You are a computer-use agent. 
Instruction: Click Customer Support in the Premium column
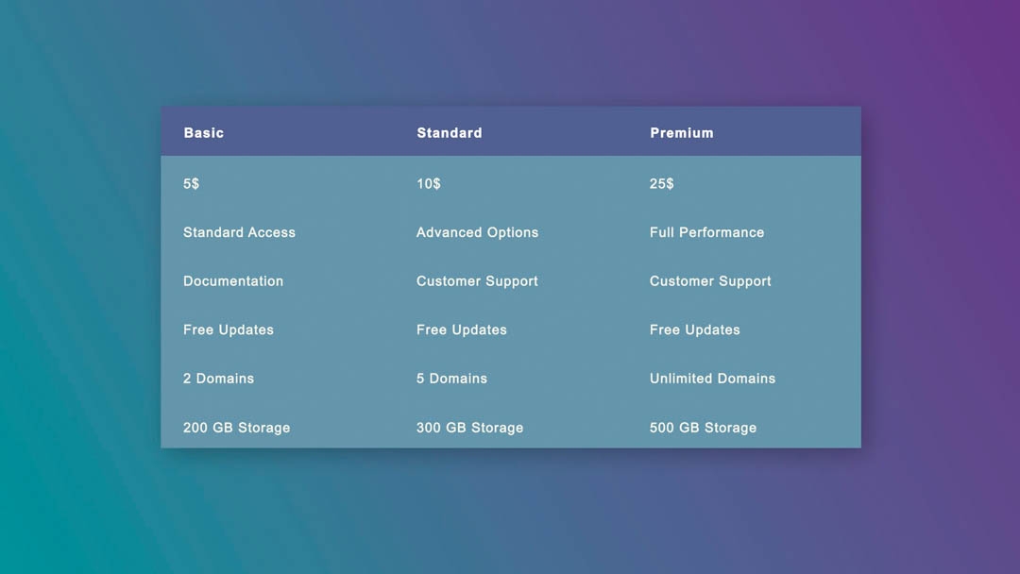[x=710, y=281]
